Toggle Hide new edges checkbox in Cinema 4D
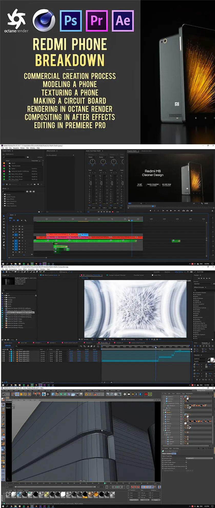215x508 pixels. click(186, 464)
